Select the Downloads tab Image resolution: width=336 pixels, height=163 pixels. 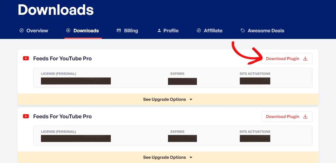[83, 31]
